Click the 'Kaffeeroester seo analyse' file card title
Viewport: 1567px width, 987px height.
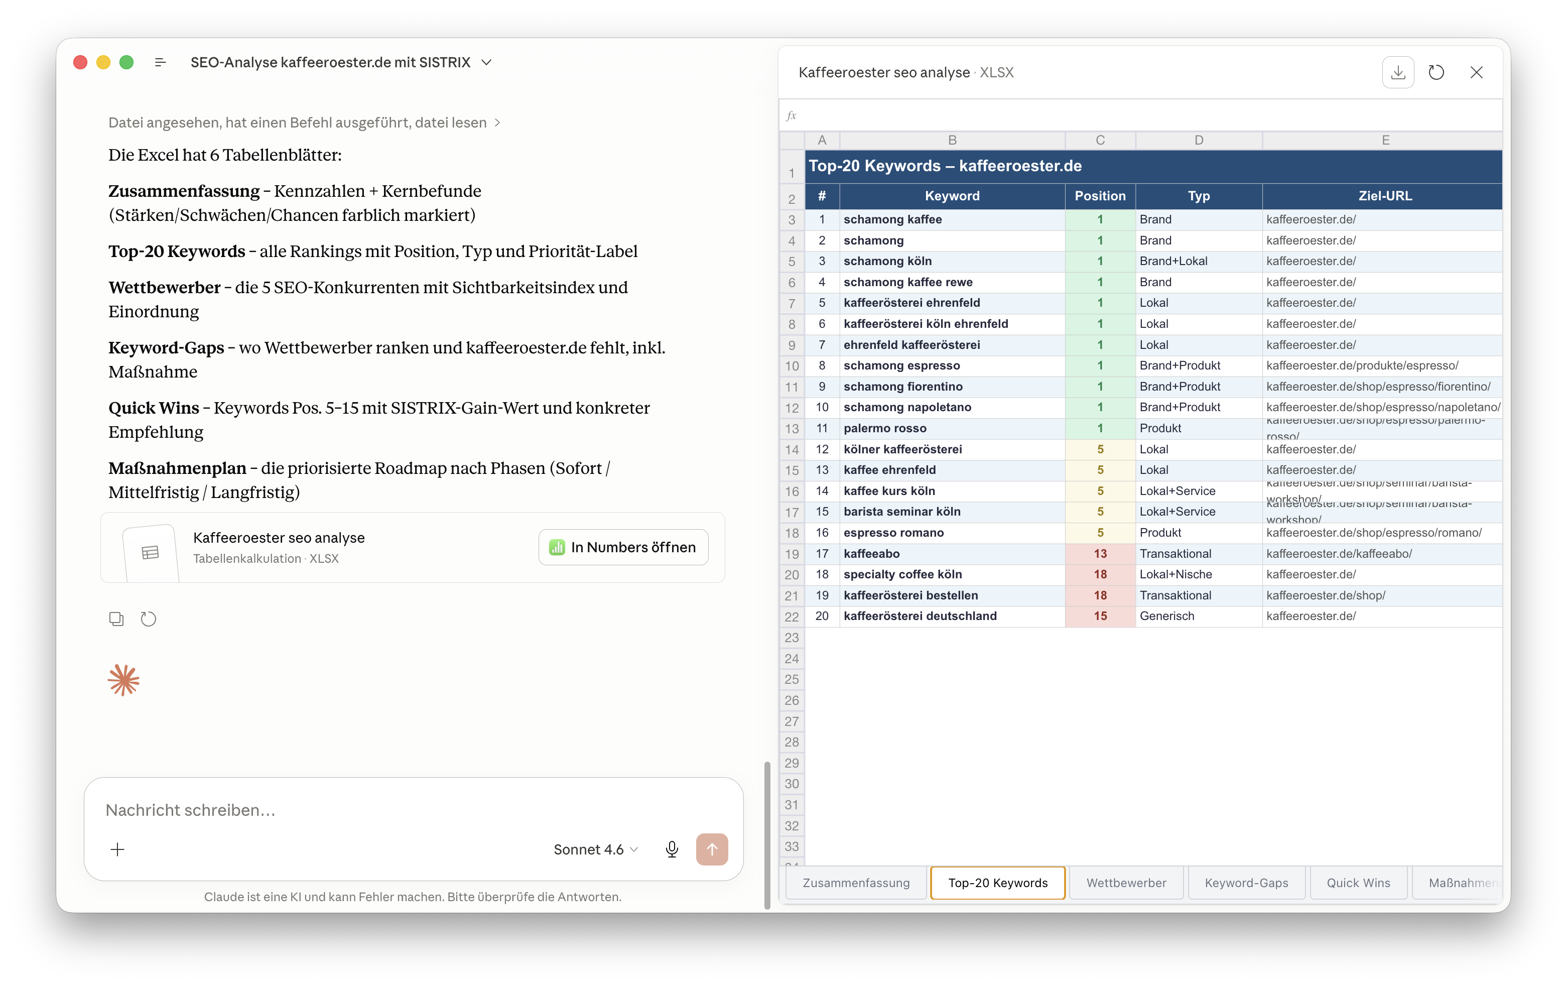coord(279,538)
